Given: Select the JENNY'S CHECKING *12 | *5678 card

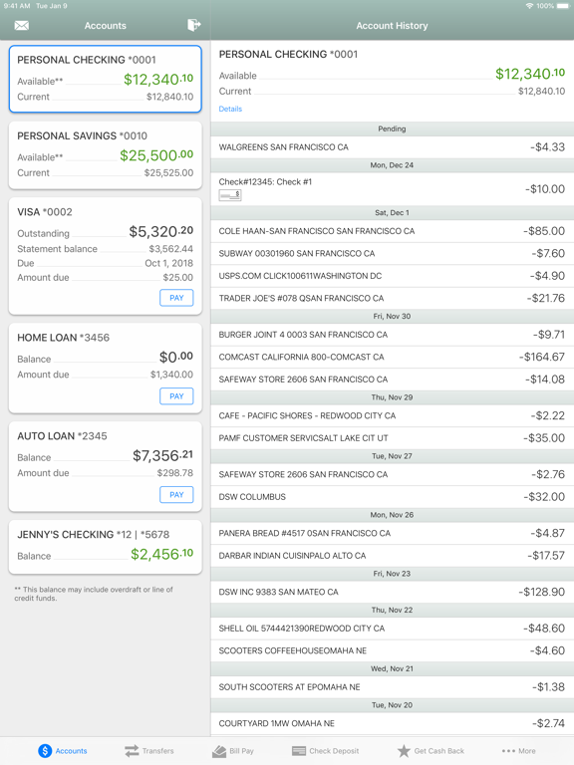Looking at the screenshot, I should tap(106, 547).
